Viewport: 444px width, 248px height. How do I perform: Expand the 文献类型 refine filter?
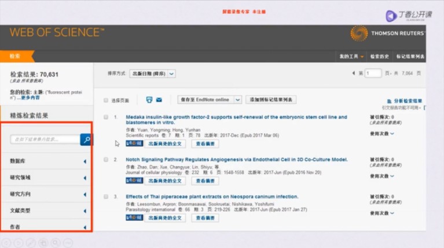tap(48, 211)
